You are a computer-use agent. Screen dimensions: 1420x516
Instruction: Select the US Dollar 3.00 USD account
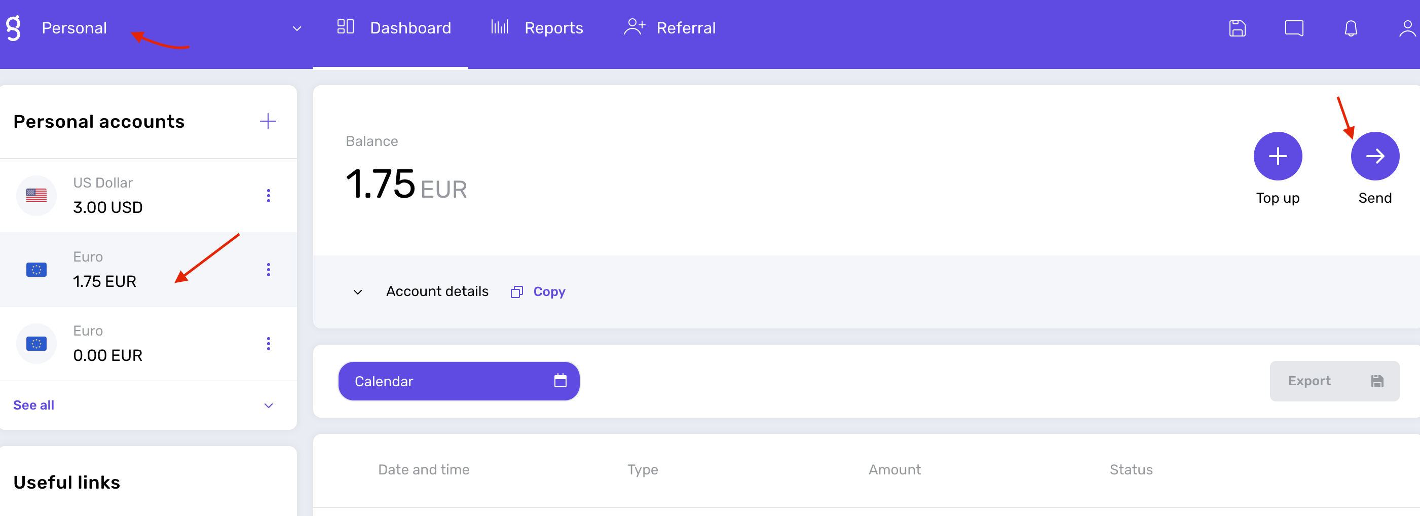tap(148, 195)
